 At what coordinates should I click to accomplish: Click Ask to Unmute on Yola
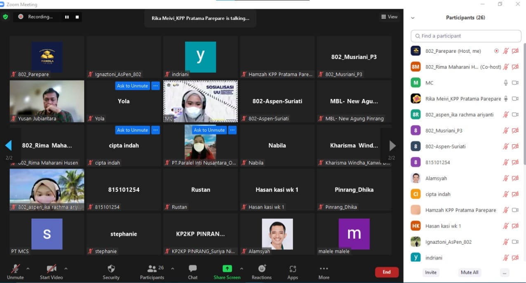pyautogui.click(x=132, y=86)
